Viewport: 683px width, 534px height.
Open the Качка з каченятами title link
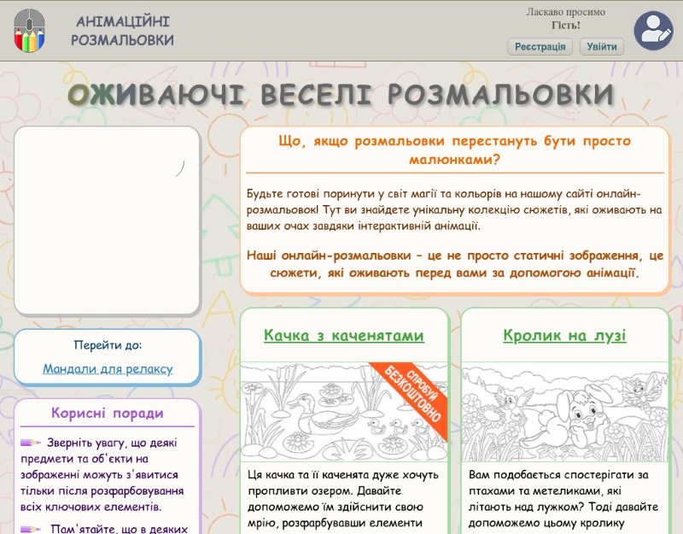coord(344,335)
